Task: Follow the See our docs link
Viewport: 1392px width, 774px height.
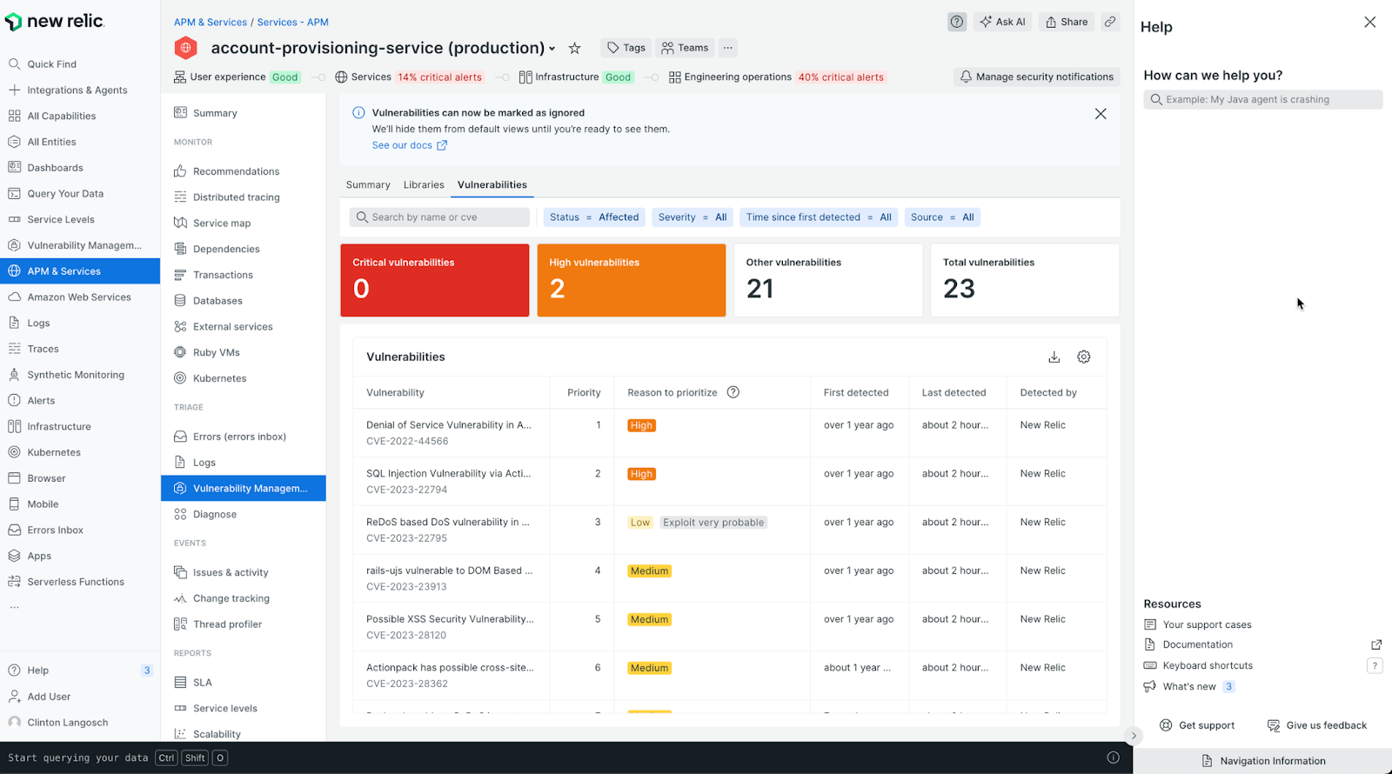Action: point(409,145)
